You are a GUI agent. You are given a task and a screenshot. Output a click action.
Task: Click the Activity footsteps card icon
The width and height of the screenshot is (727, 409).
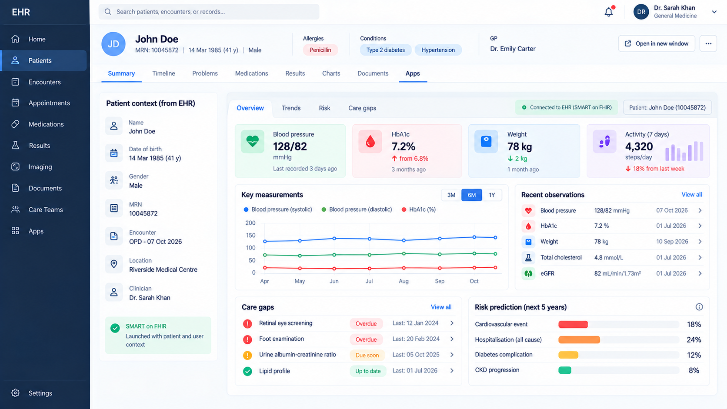click(x=604, y=141)
